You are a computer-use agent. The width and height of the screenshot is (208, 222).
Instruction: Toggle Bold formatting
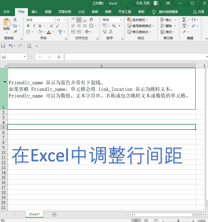click(28, 26)
